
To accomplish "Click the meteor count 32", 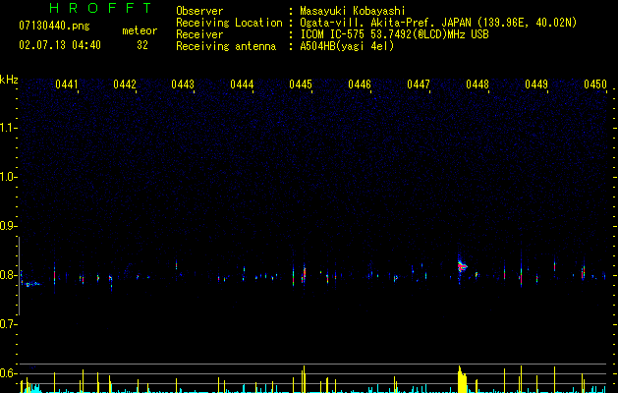I will click(142, 45).
